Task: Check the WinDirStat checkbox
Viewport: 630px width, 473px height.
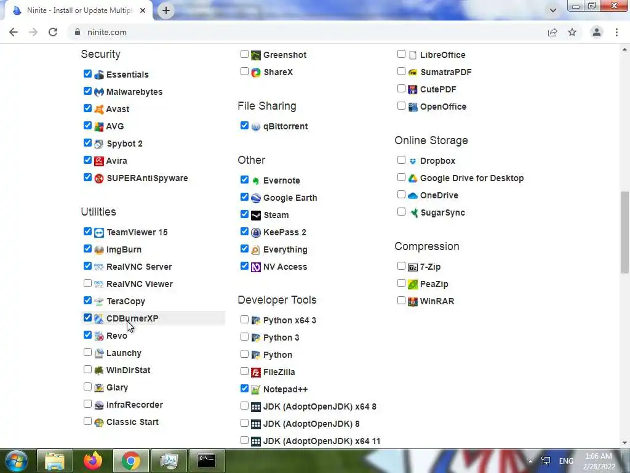Action: pyautogui.click(x=87, y=370)
